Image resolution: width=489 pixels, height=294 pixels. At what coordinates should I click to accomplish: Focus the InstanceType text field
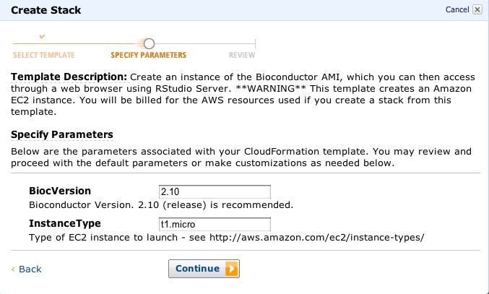(215, 224)
